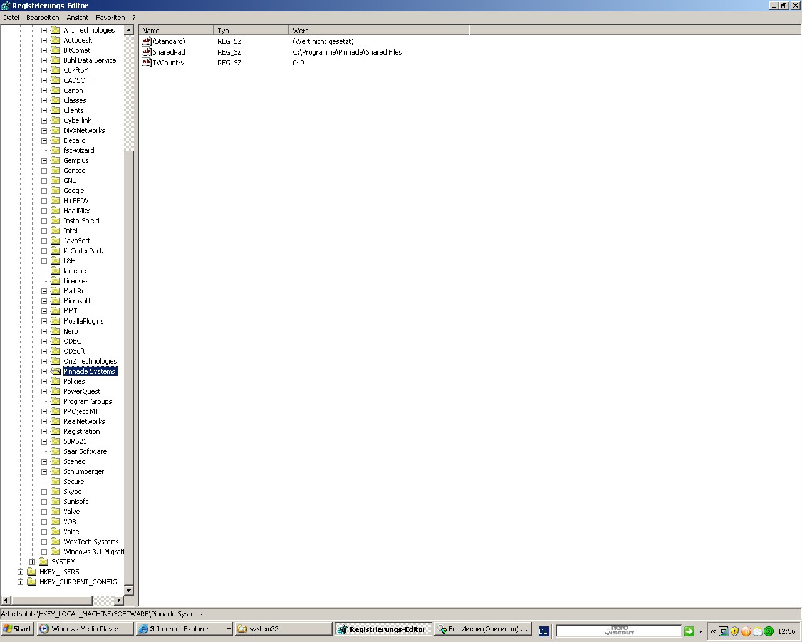
Task: Switch to Windows Media Player in the taskbar
Action: 86,629
